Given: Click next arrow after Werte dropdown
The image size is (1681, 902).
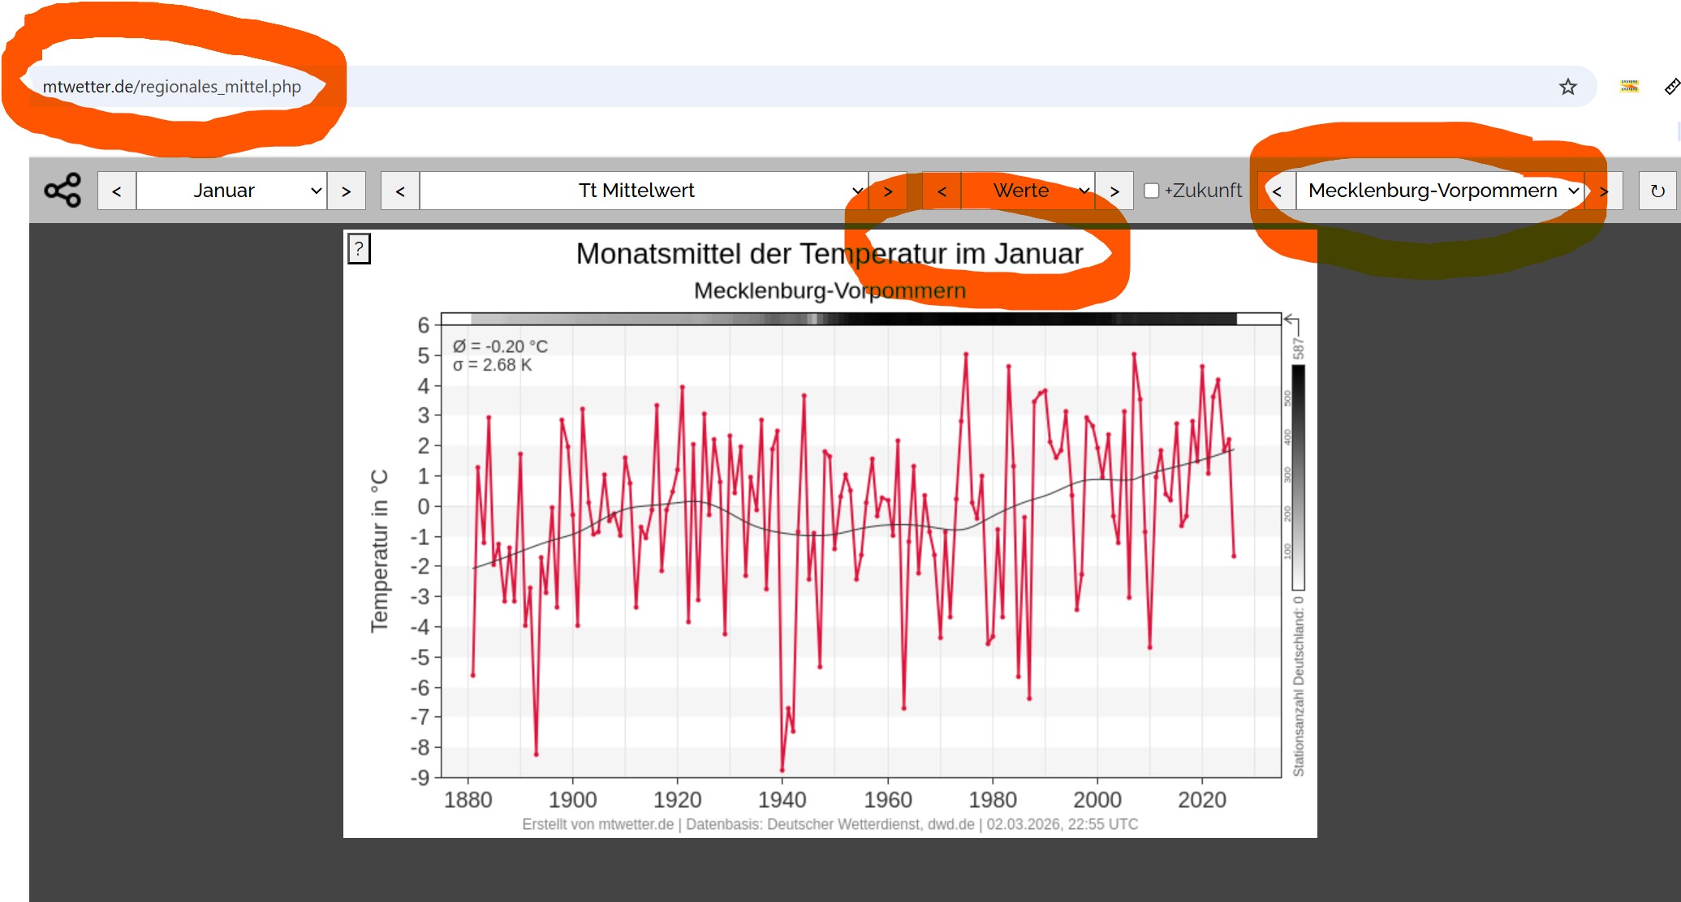Looking at the screenshot, I should tap(1114, 191).
